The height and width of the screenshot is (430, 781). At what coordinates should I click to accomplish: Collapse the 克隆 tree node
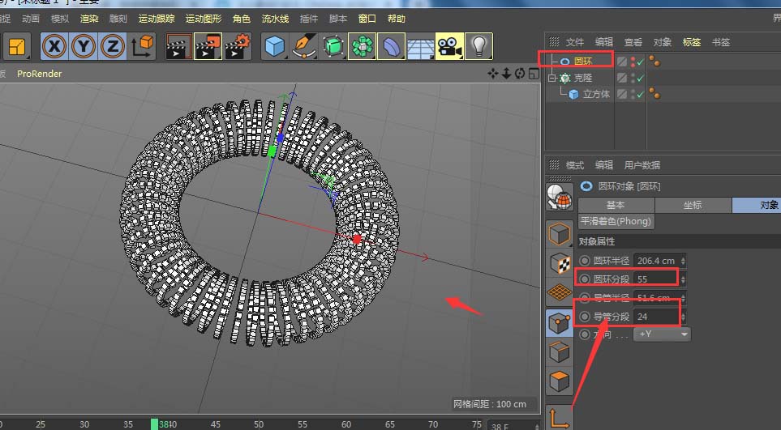(552, 79)
